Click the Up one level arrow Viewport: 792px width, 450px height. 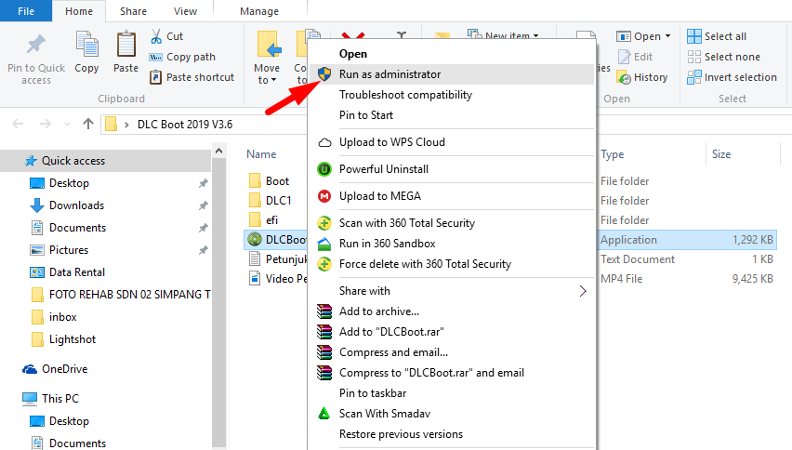coord(88,124)
